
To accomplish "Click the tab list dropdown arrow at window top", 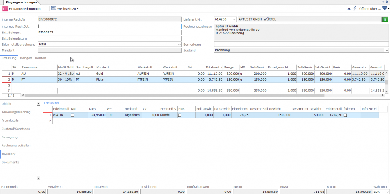I will pos(383,2).
